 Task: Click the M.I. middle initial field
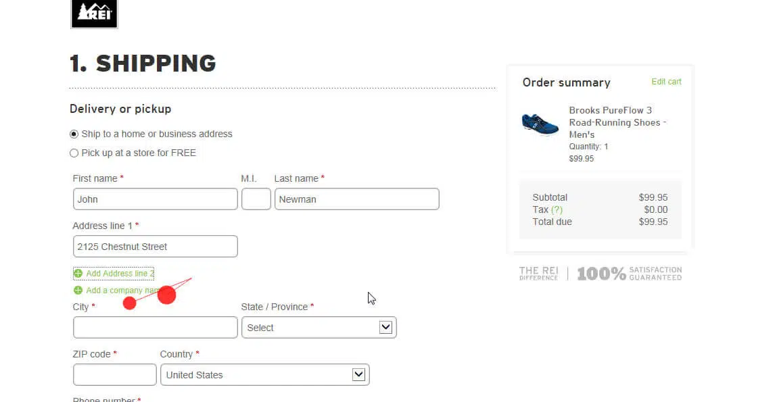[256, 199]
